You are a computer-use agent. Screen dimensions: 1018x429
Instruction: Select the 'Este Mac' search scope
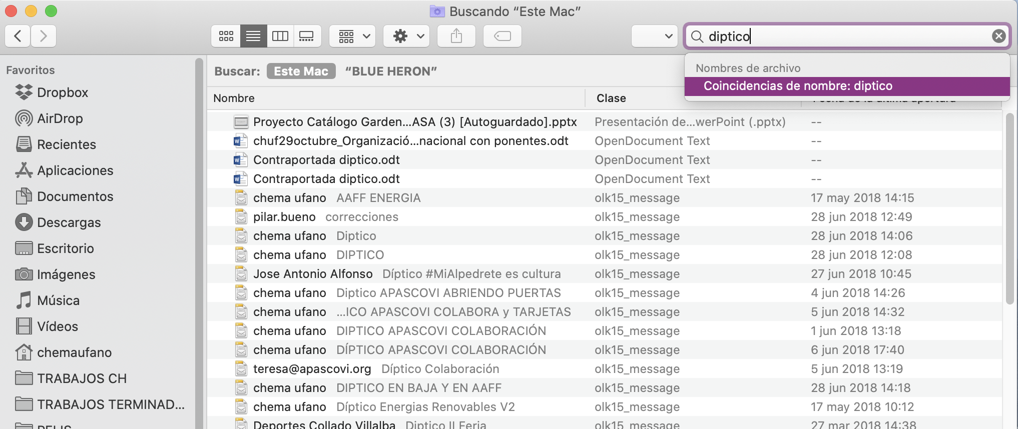301,71
